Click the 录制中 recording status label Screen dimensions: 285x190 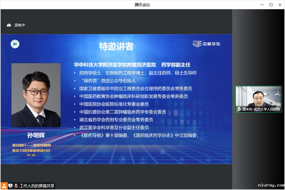point(20,25)
